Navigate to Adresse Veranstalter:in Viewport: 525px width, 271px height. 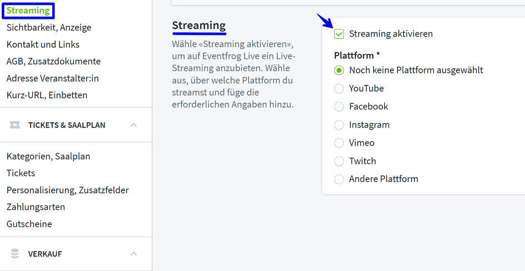(52, 78)
